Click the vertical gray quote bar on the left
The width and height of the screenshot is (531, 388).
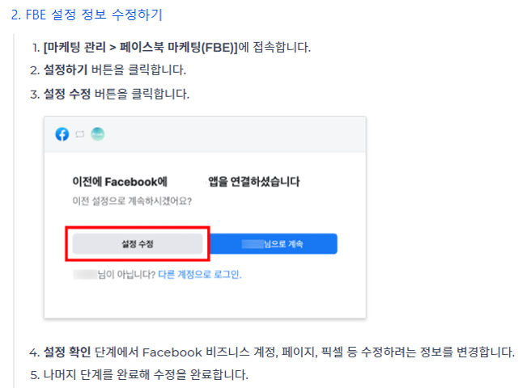click(x=14, y=211)
